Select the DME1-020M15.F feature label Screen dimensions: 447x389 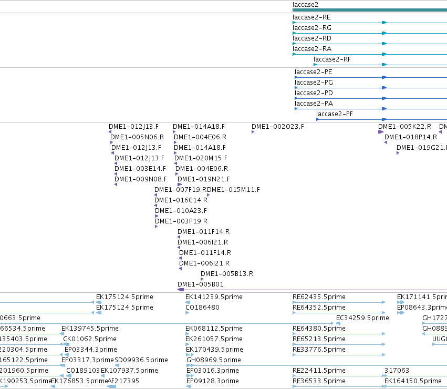[201, 158]
